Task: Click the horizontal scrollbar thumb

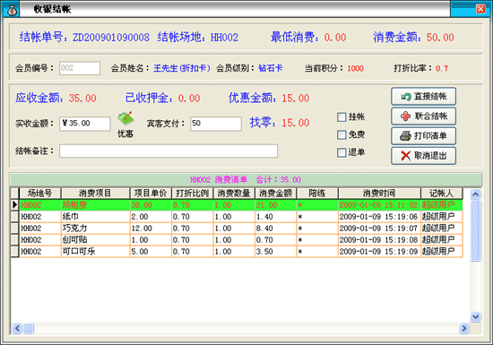Action: coord(29,328)
